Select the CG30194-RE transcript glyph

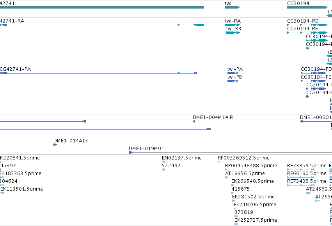click(x=307, y=33)
